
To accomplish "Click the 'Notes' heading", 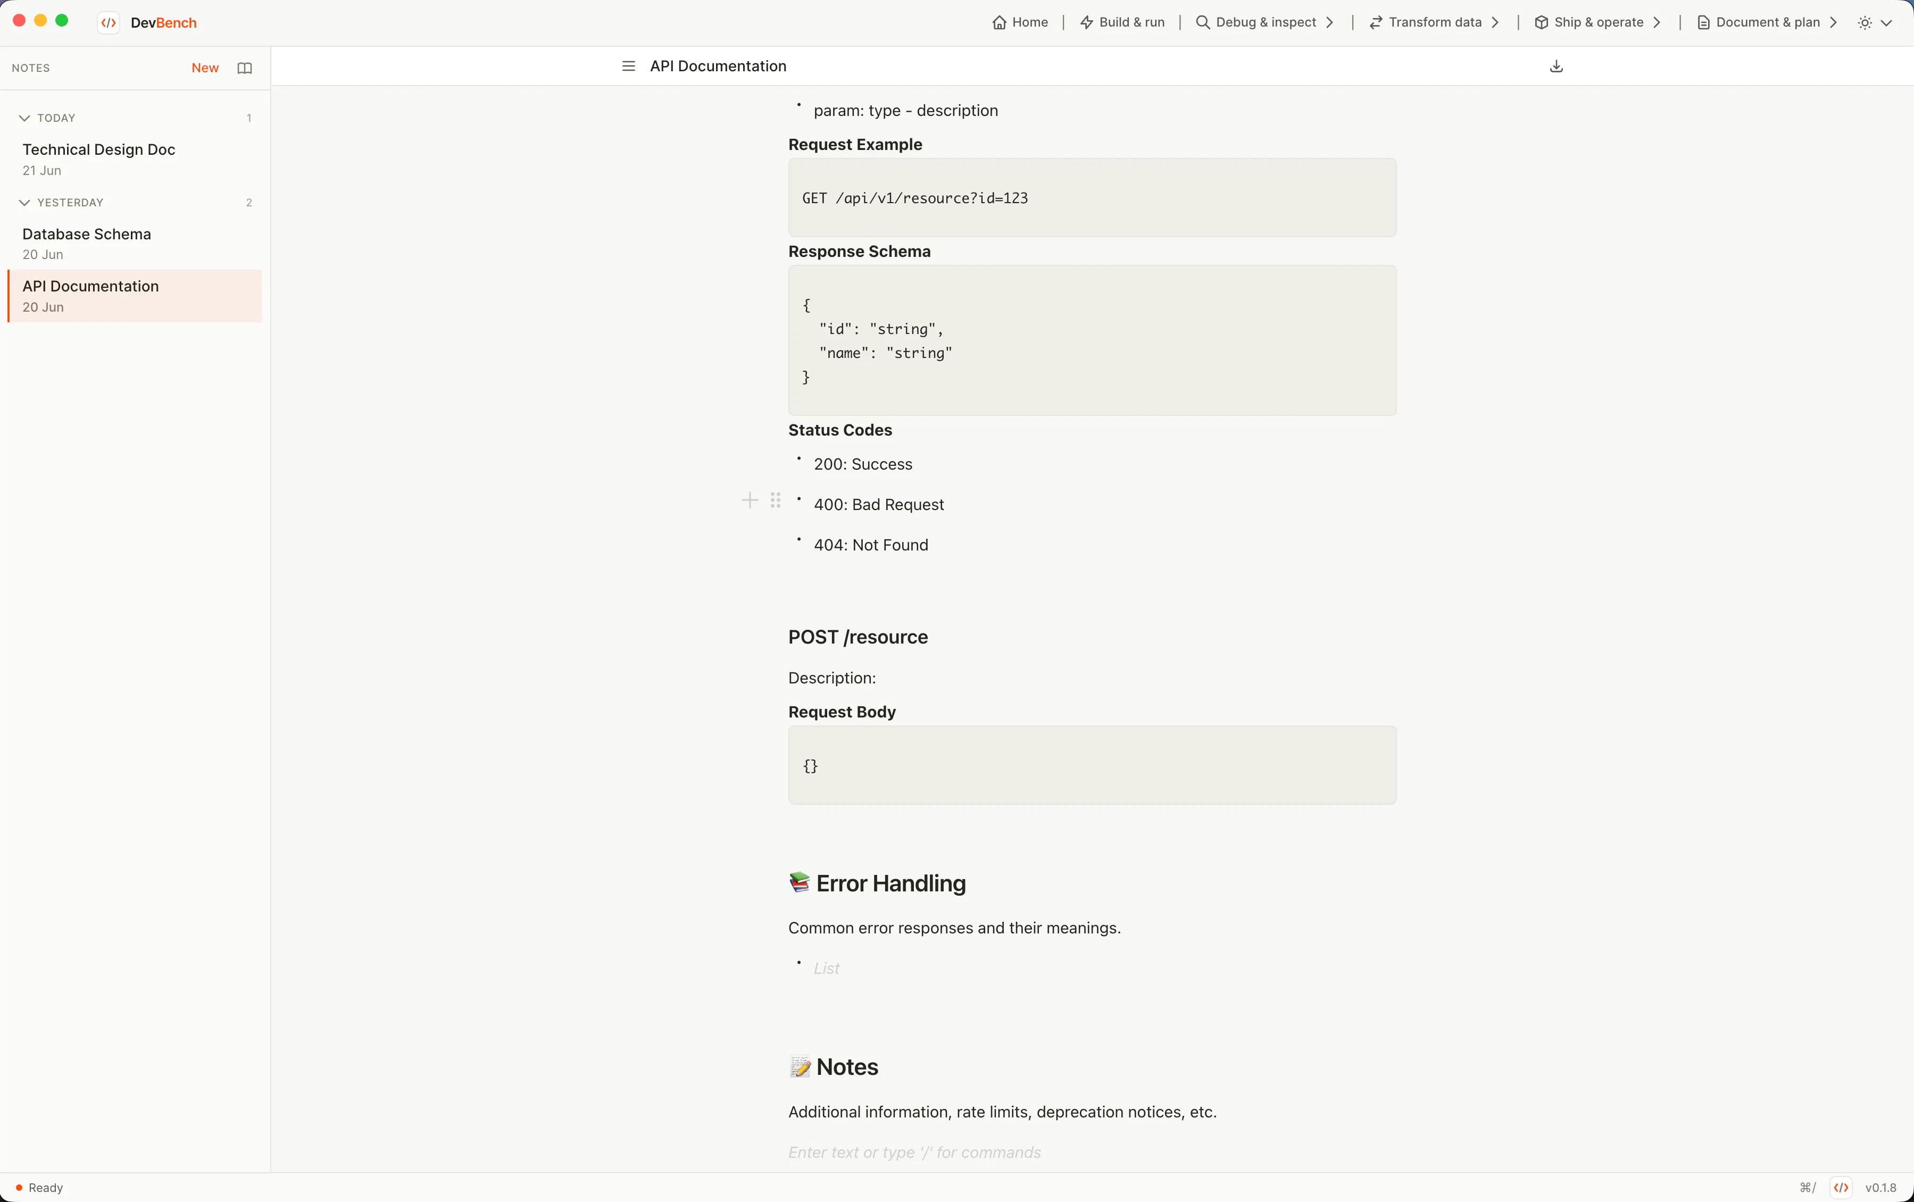I will coord(833,1067).
